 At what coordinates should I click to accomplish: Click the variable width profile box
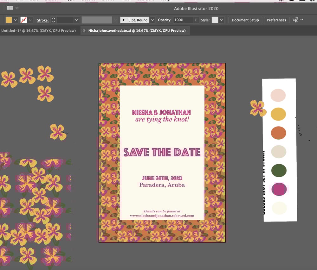point(97,20)
